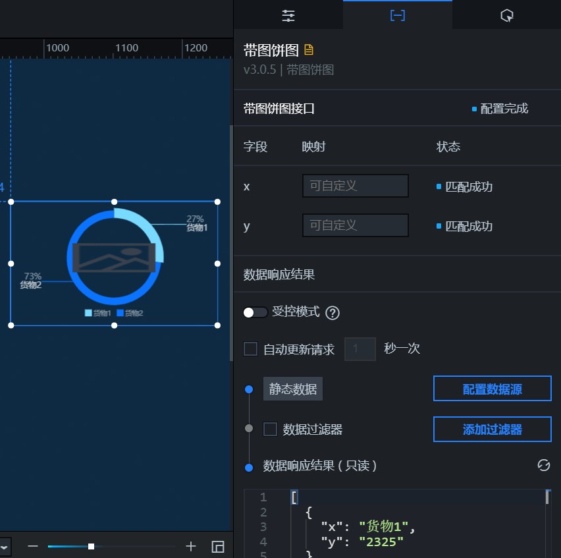The width and height of the screenshot is (561, 558).
Task: Open the zoom level dropdown arrow
Action: pos(5,547)
